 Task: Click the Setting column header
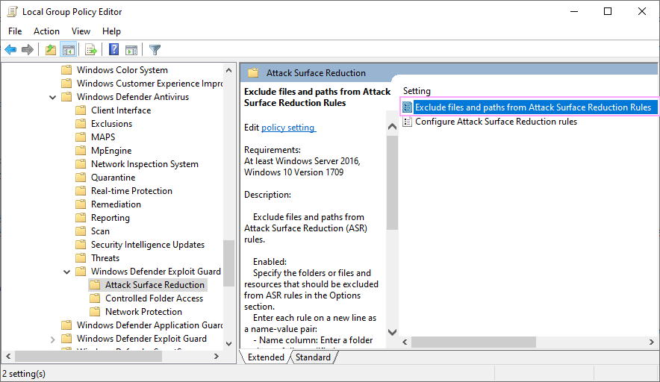[x=417, y=91]
